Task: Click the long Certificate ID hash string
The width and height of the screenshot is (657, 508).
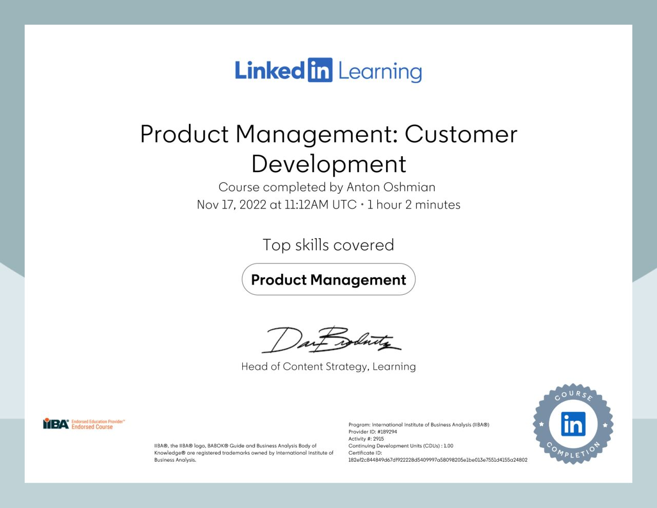Action: coord(437,460)
